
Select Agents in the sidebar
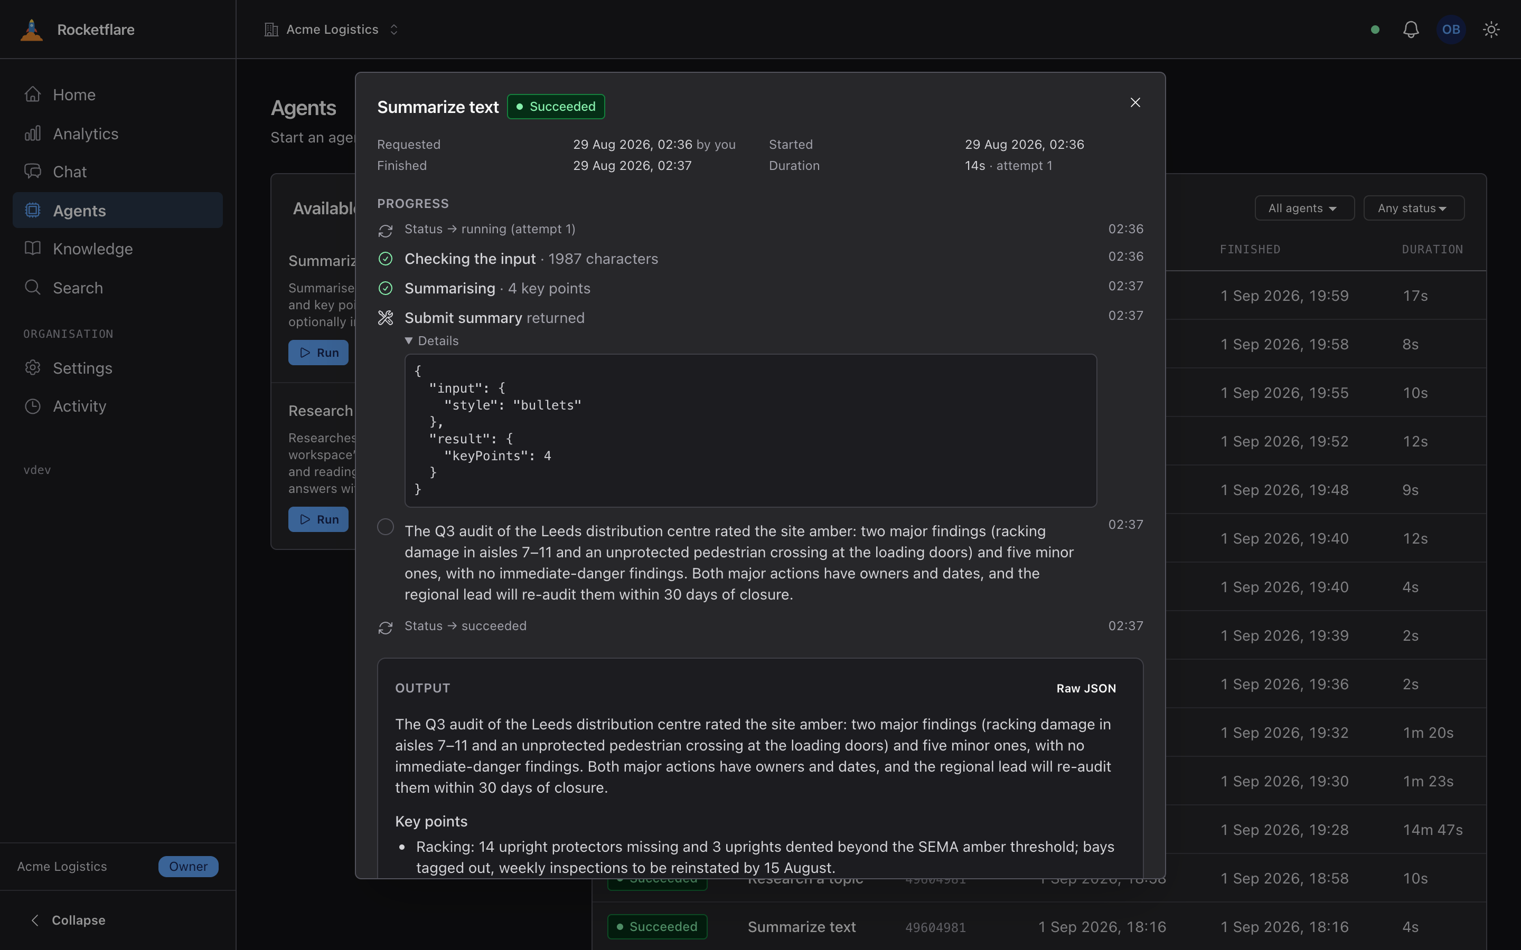coord(118,210)
